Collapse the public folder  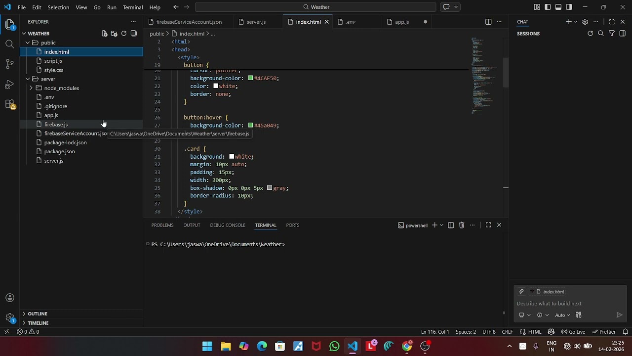click(28, 43)
